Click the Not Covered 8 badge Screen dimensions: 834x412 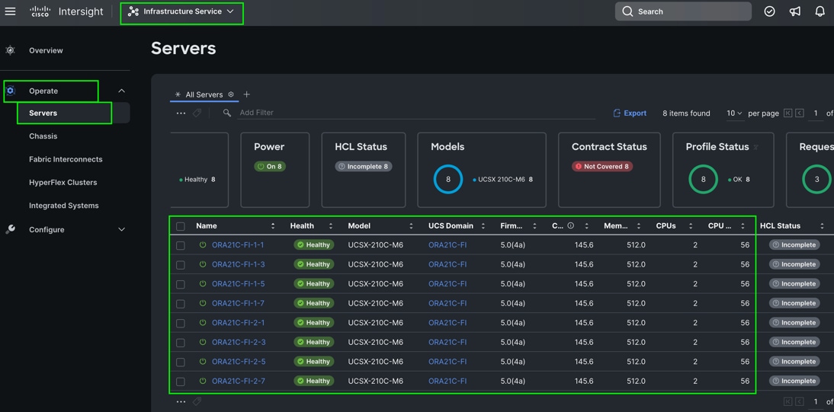pos(602,166)
